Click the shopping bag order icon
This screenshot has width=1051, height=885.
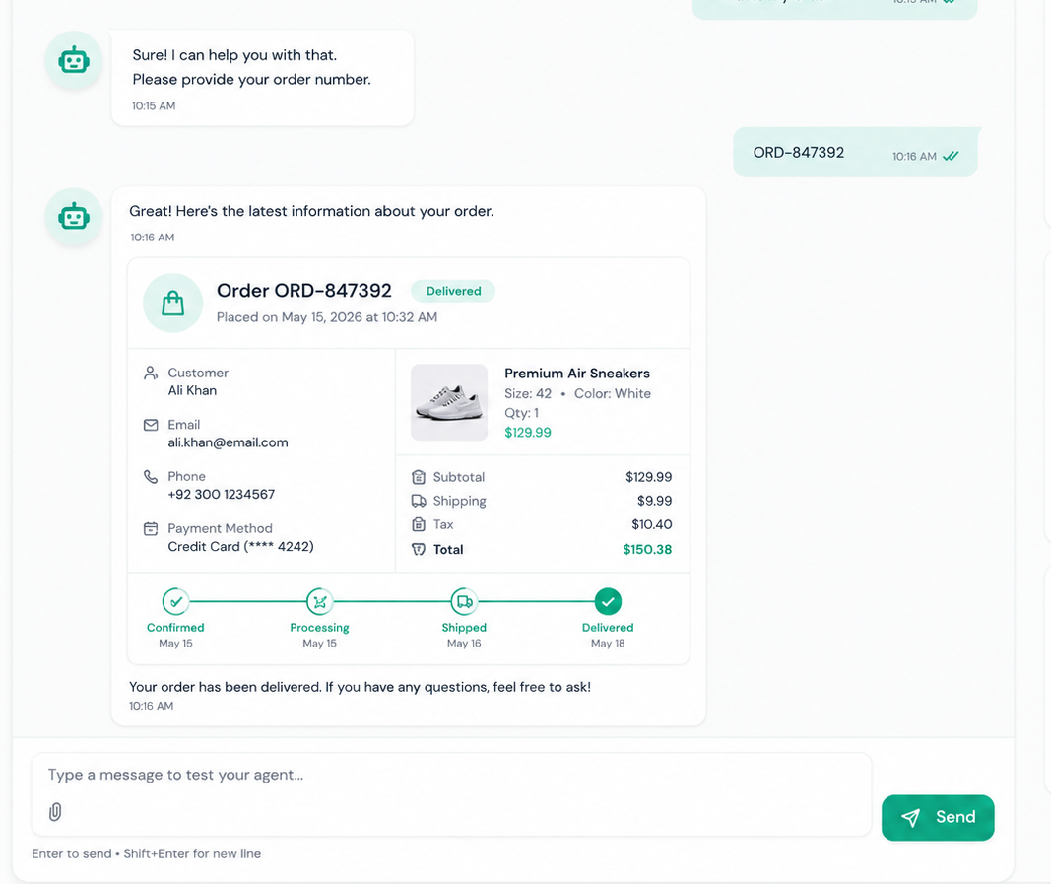pos(173,303)
